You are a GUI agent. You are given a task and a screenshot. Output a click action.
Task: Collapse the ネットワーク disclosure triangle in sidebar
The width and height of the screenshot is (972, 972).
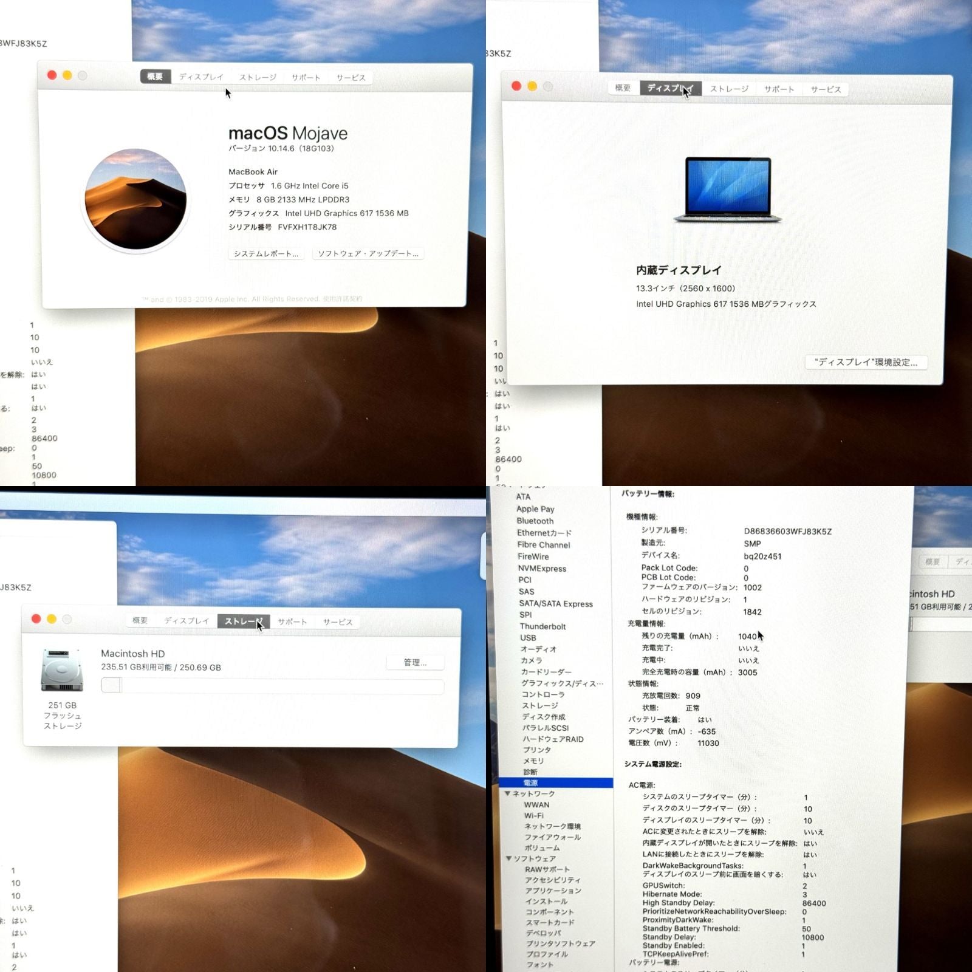(x=507, y=793)
